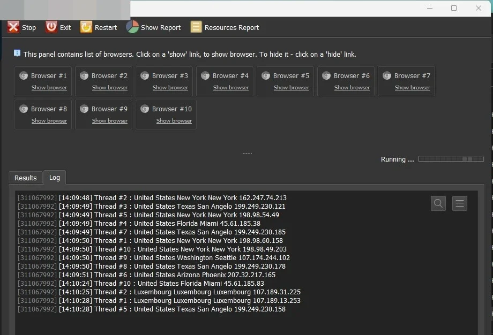
Task: Click Browser #5 chrome icon
Action: click(x=266, y=75)
